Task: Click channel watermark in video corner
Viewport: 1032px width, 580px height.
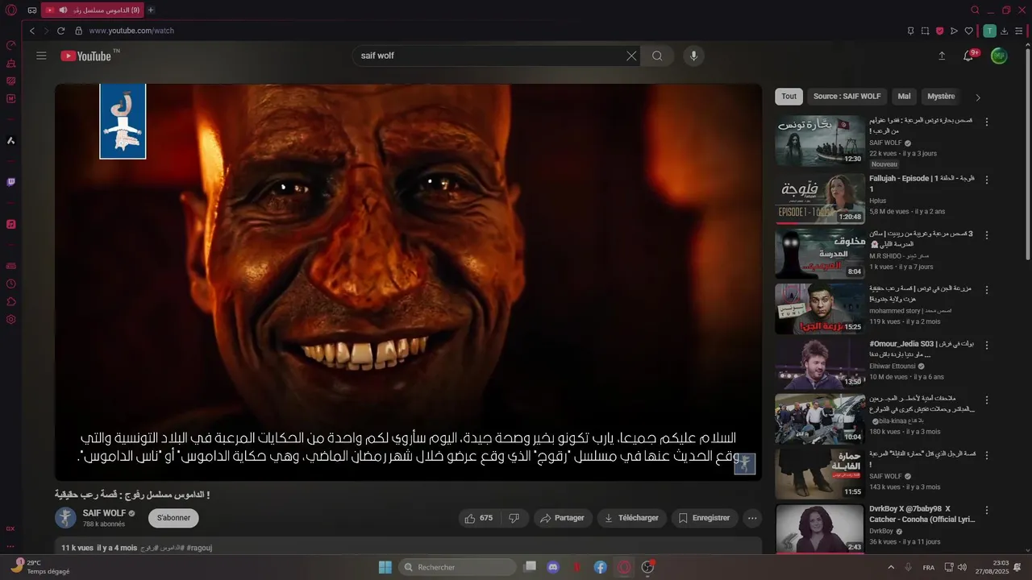Action: click(x=745, y=464)
